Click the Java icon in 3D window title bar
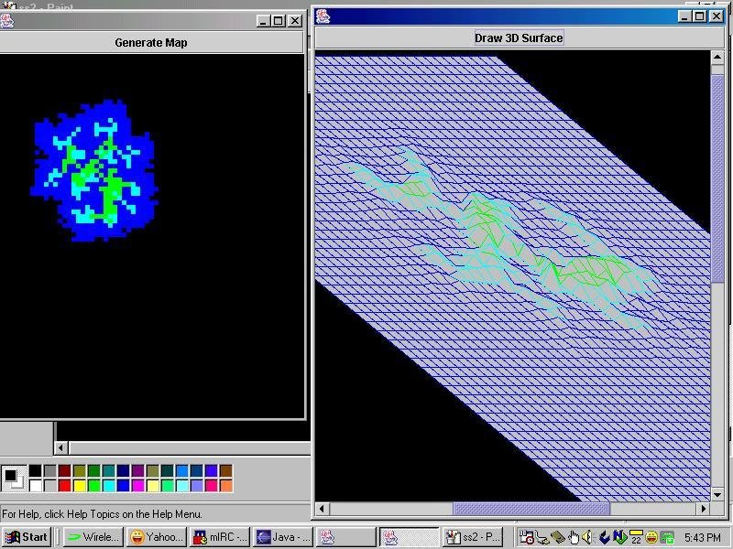The width and height of the screenshot is (733, 549). 323,16
